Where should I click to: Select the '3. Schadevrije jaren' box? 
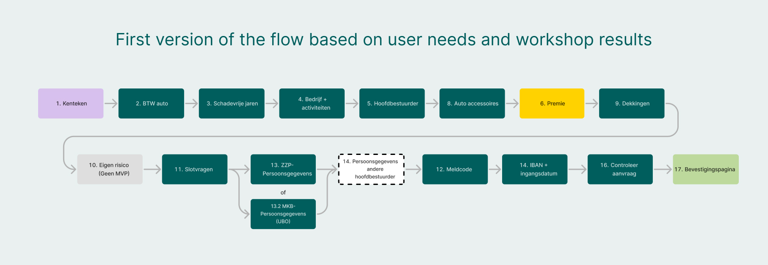232,103
